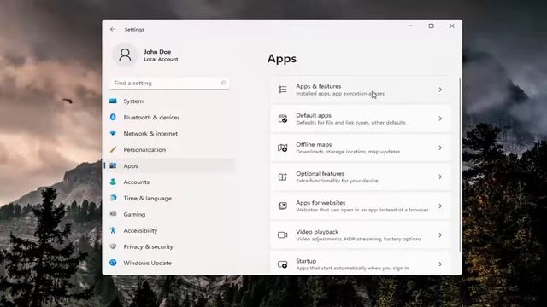Viewport: 547px width, 307px height.
Task: Click the Startup icon
Action: (x=283, y=264)
